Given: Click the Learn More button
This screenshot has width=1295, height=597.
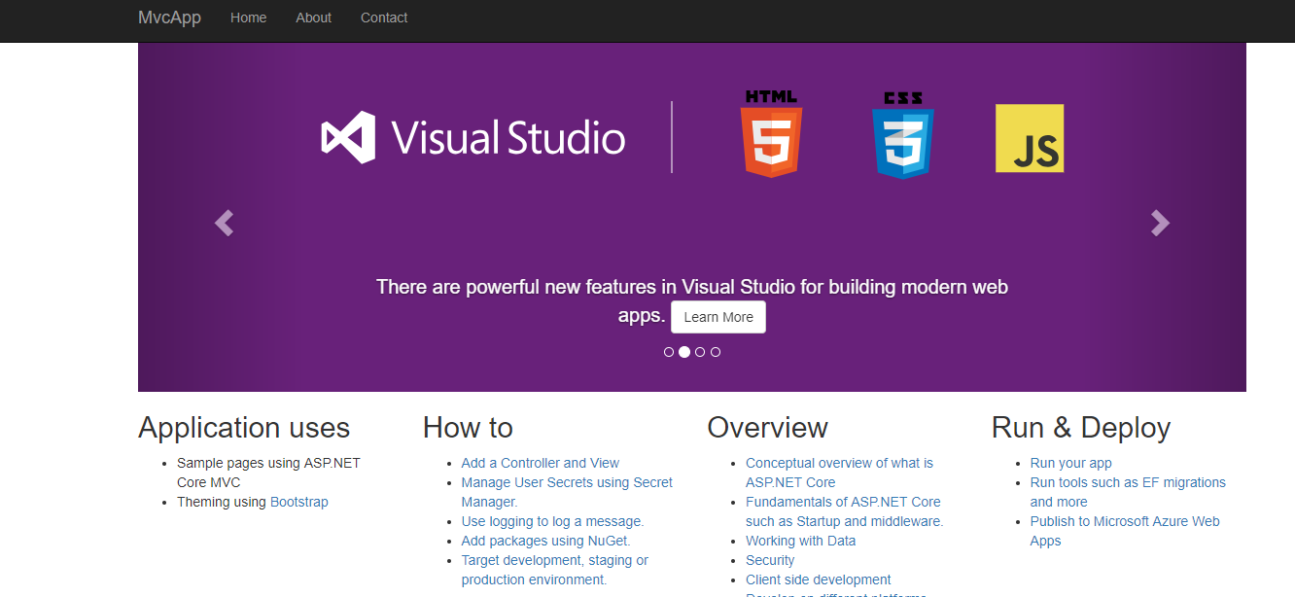Looking at the screenshot, I should tap(718, 317).
